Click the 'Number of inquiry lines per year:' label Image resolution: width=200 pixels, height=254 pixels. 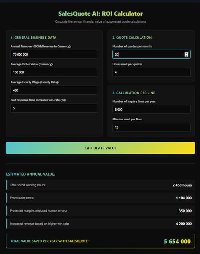pyautogui.click(x=134, y=101)
